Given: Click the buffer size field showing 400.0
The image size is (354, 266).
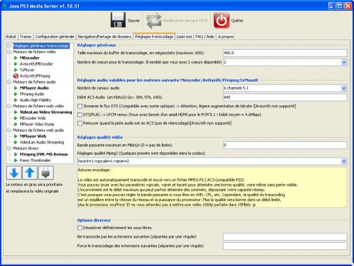Looking at the screenshot, I should click(285, 53).
